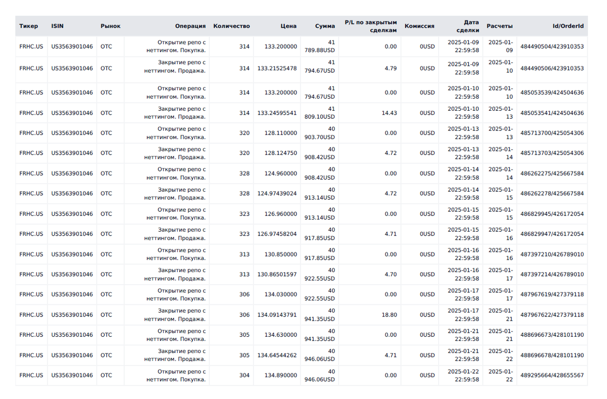Click sum 40 903.70USD
Screen dimensions: 607x399
[319, 133]
